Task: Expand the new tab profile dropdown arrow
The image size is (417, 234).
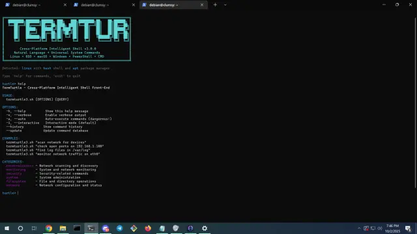Action: click(x=225, y=5)
